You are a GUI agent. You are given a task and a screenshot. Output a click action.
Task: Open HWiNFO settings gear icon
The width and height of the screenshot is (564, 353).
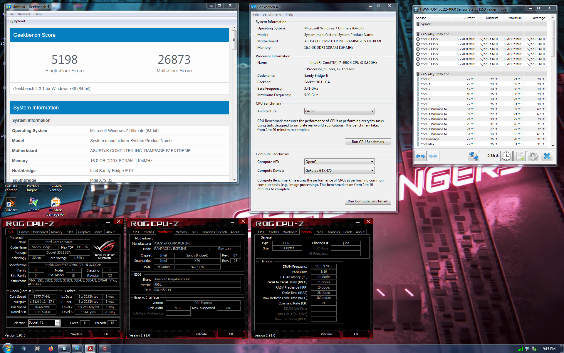pos(533,156)
